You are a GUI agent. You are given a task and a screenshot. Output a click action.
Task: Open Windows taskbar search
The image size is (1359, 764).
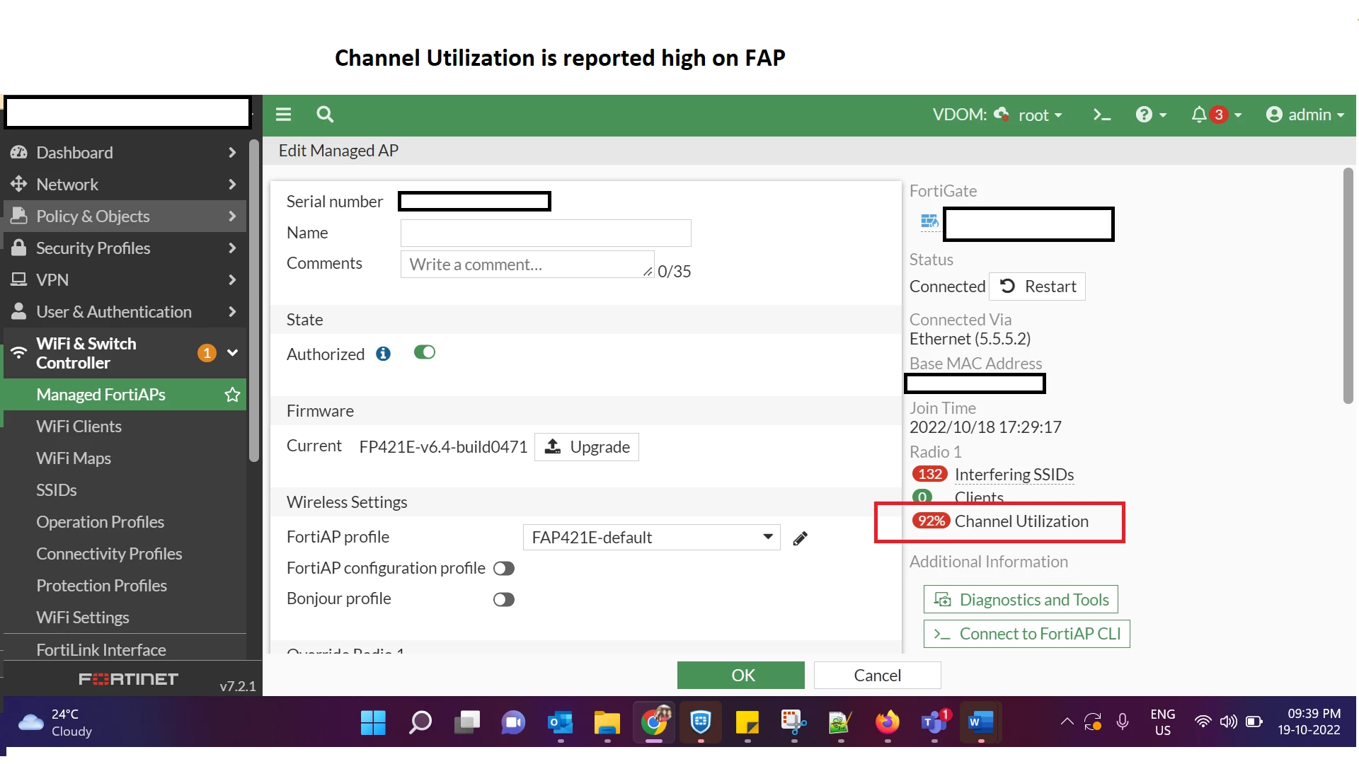[420, 722]
